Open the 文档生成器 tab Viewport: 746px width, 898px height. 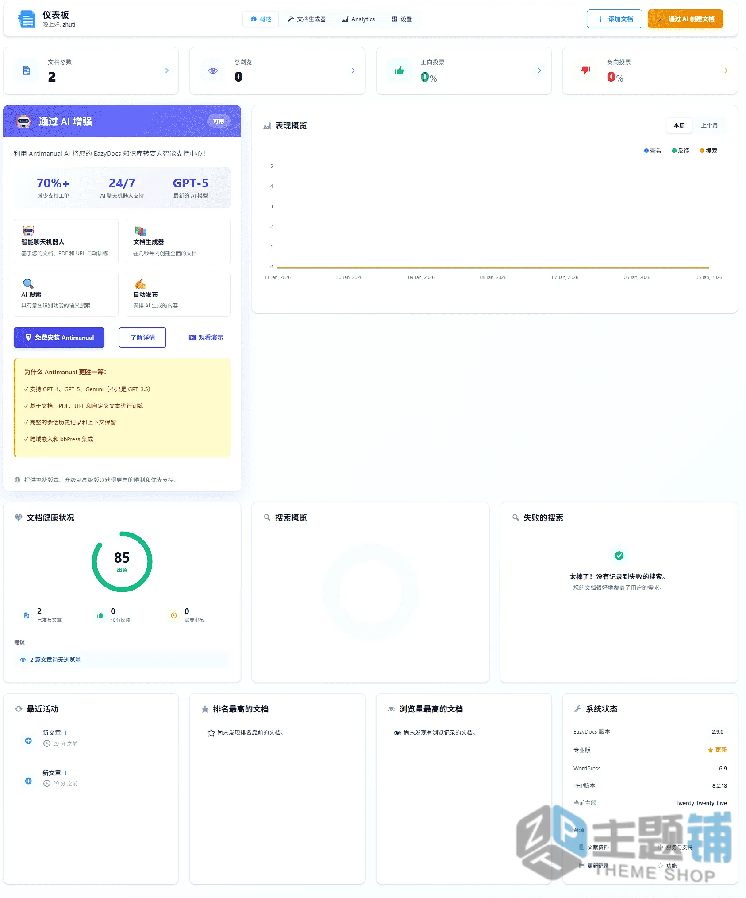click(x=307, y=19)
